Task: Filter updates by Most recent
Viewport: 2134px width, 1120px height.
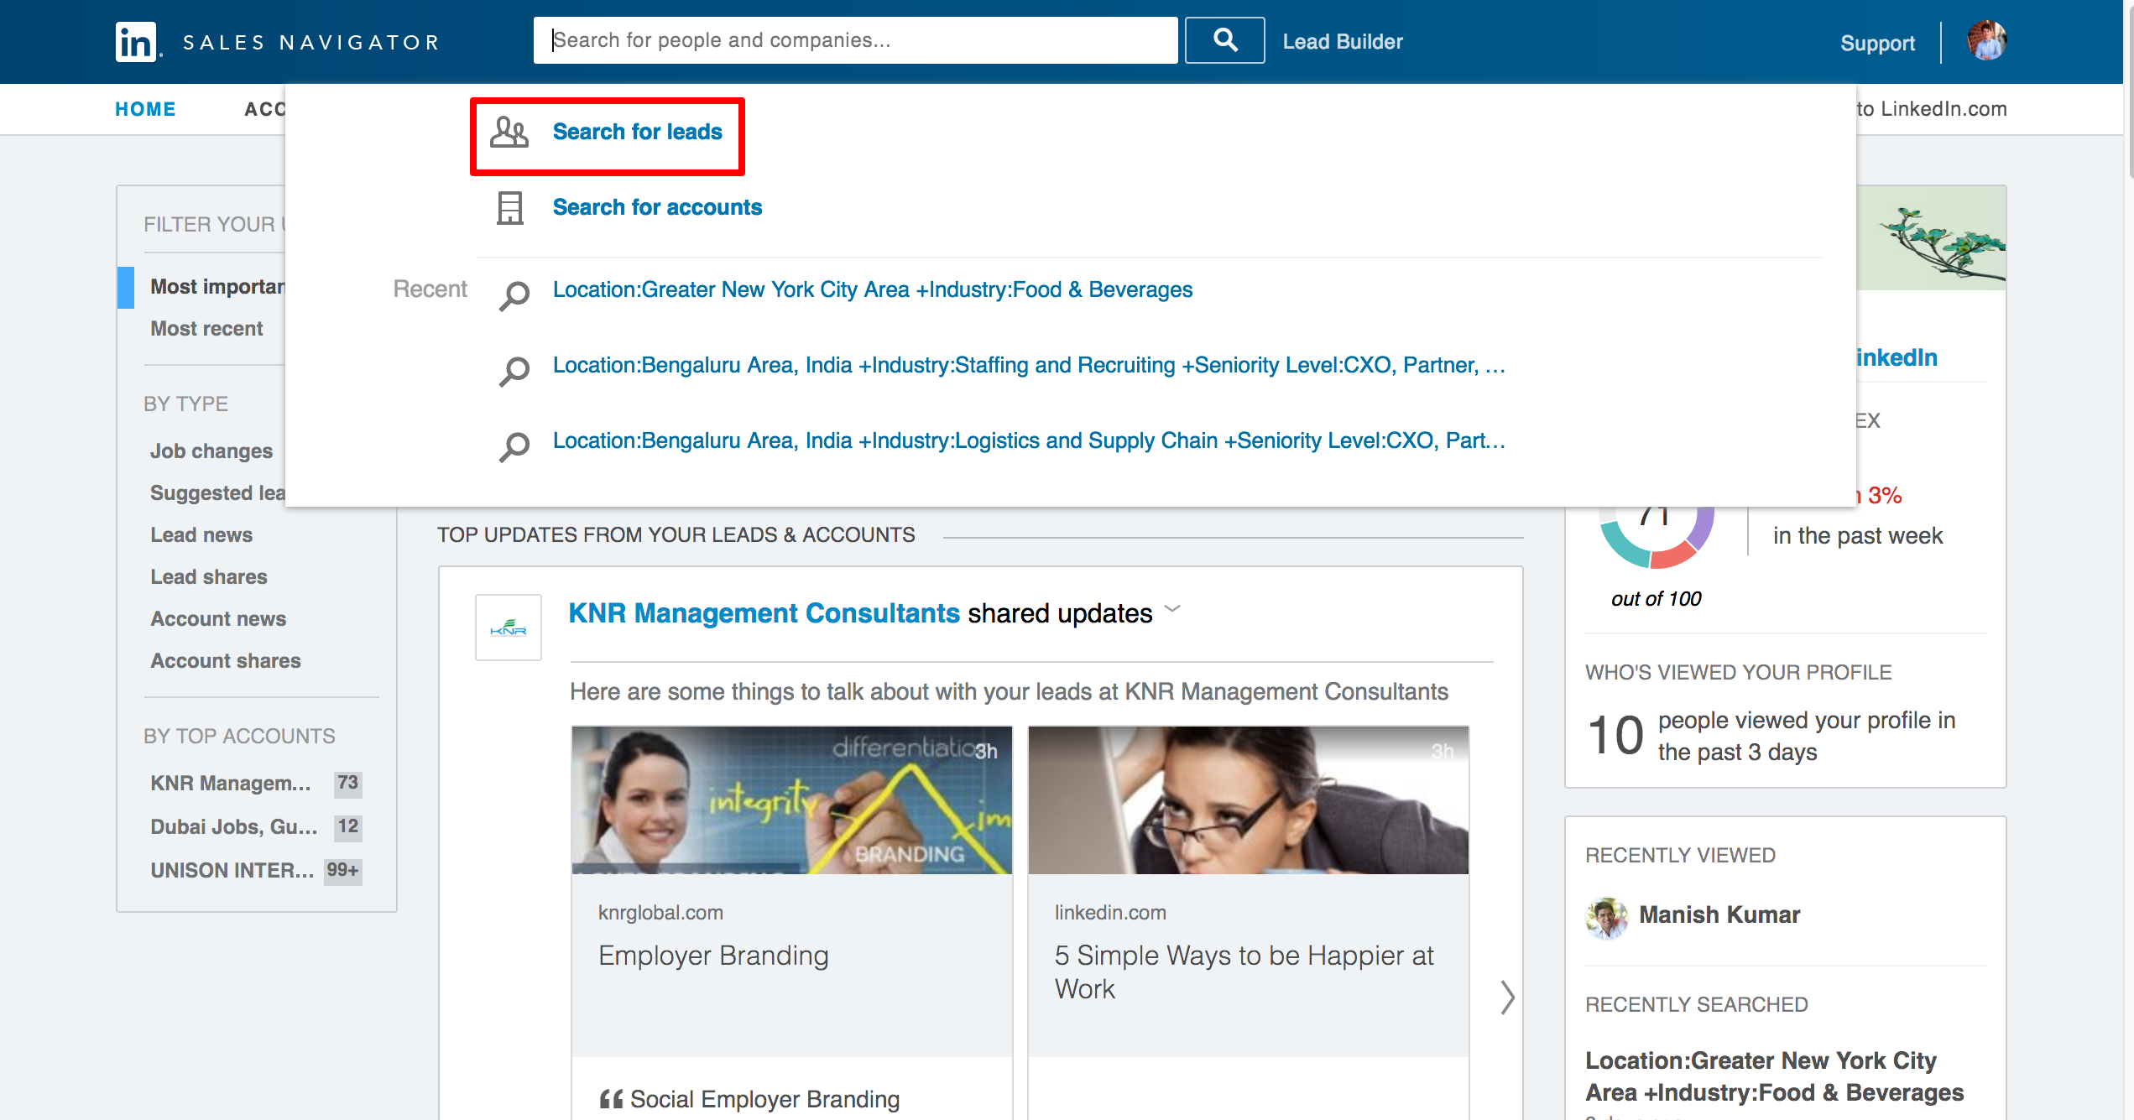Action: [x=206, y=328]
